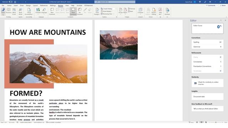The height and width of the screenshot is (128, 228).
Task: Open the document title dropdown in title bar
Action: click(72, 2)
